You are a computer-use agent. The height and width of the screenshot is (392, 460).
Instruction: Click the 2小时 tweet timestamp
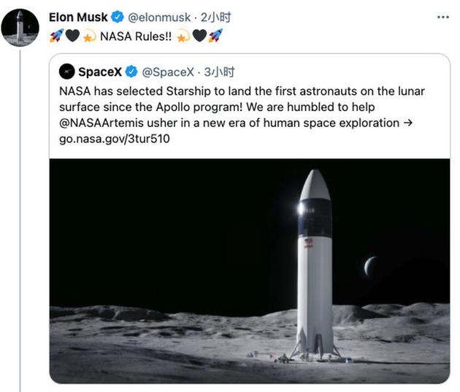(x=215, y=18)
